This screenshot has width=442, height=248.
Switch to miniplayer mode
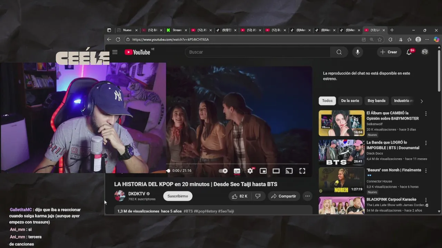263,171
